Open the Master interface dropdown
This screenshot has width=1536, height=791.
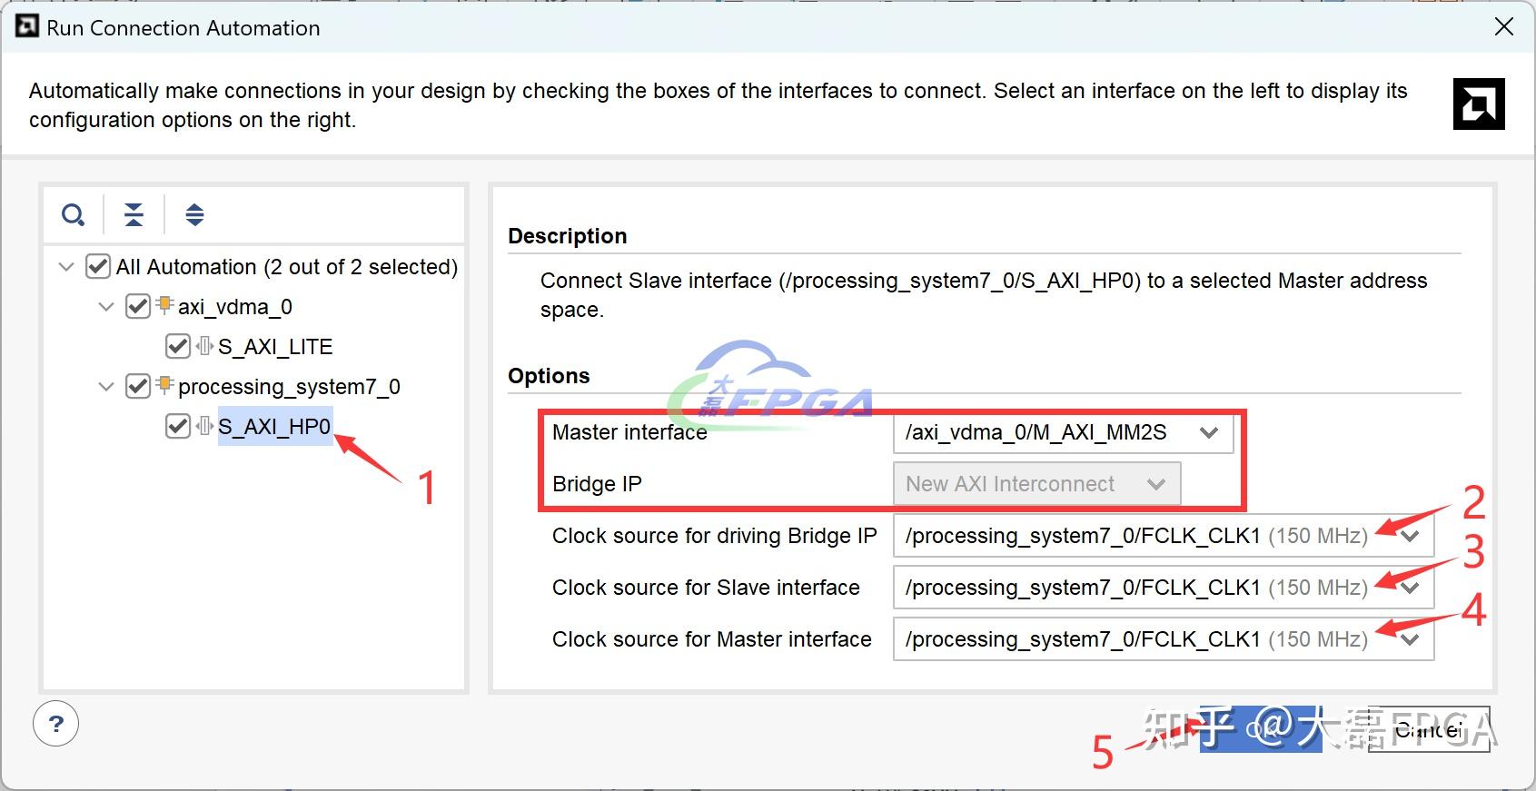point(1063,433)
